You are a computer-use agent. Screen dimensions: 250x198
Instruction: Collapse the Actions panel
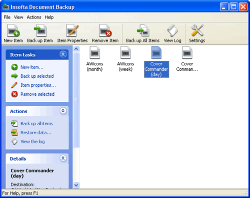coord(63,111)
